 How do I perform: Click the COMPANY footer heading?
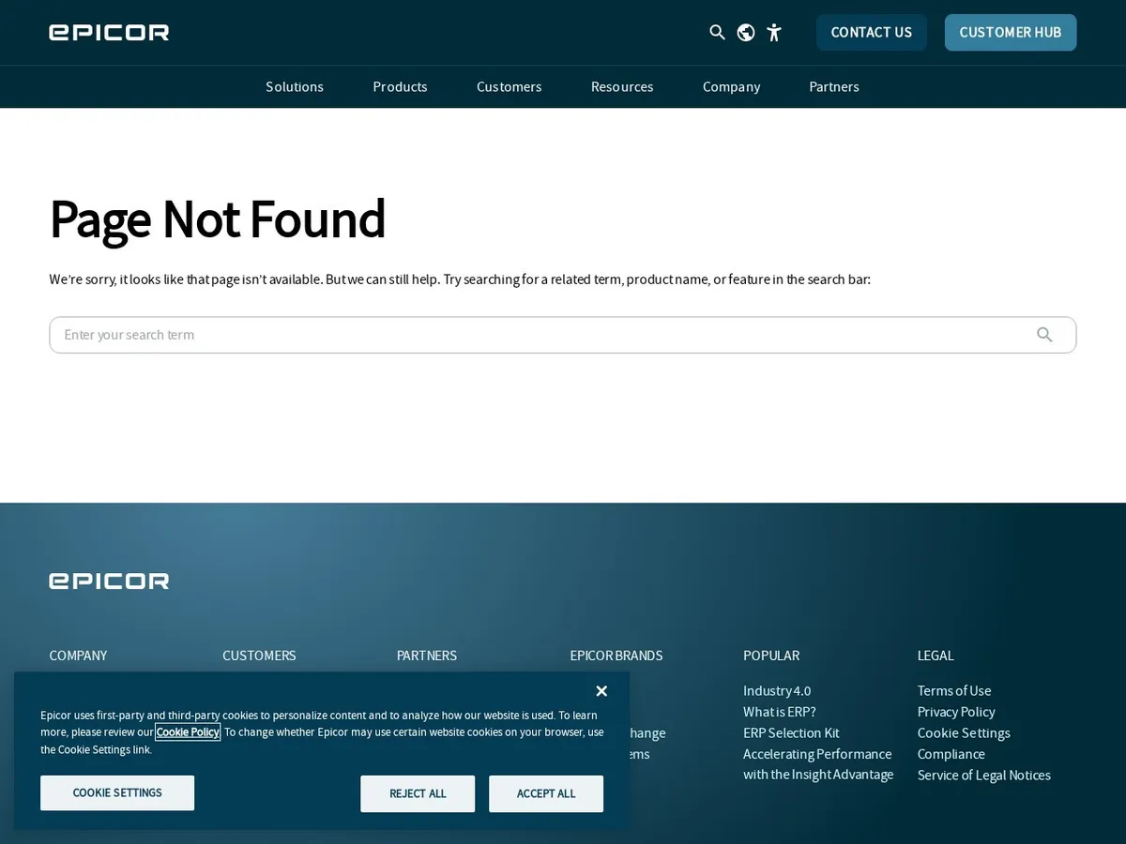tap(78, 656)
